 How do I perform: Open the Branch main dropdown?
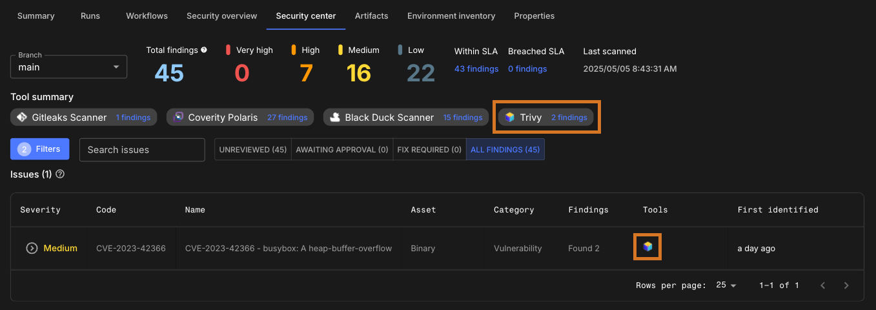[x=68, y=67]
